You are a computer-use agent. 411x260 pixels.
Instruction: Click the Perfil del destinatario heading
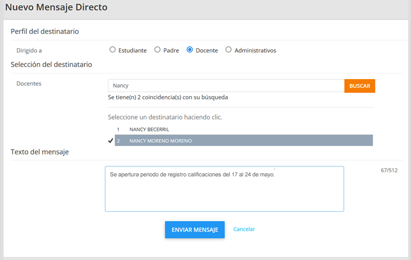45,31
